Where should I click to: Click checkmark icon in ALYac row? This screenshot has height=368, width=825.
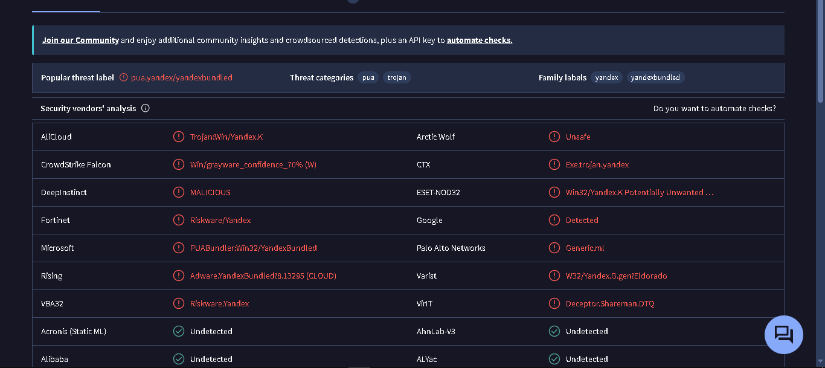pos(554,359)
